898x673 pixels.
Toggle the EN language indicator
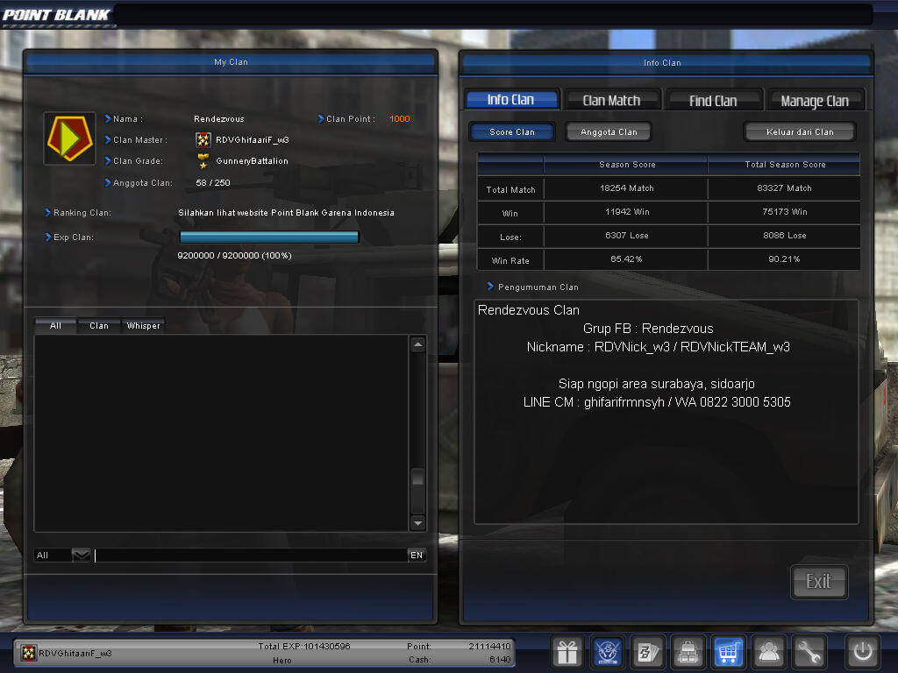pyautogui.click(x=417, y=555)
